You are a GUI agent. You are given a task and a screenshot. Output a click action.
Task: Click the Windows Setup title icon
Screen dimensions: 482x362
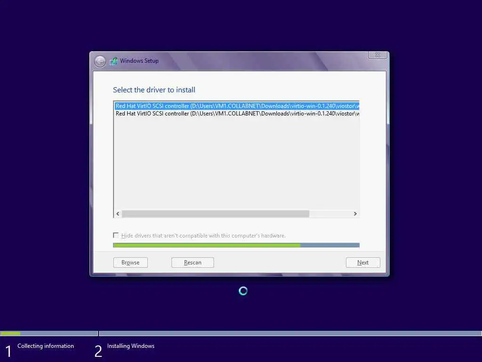[x=114, y=61]
